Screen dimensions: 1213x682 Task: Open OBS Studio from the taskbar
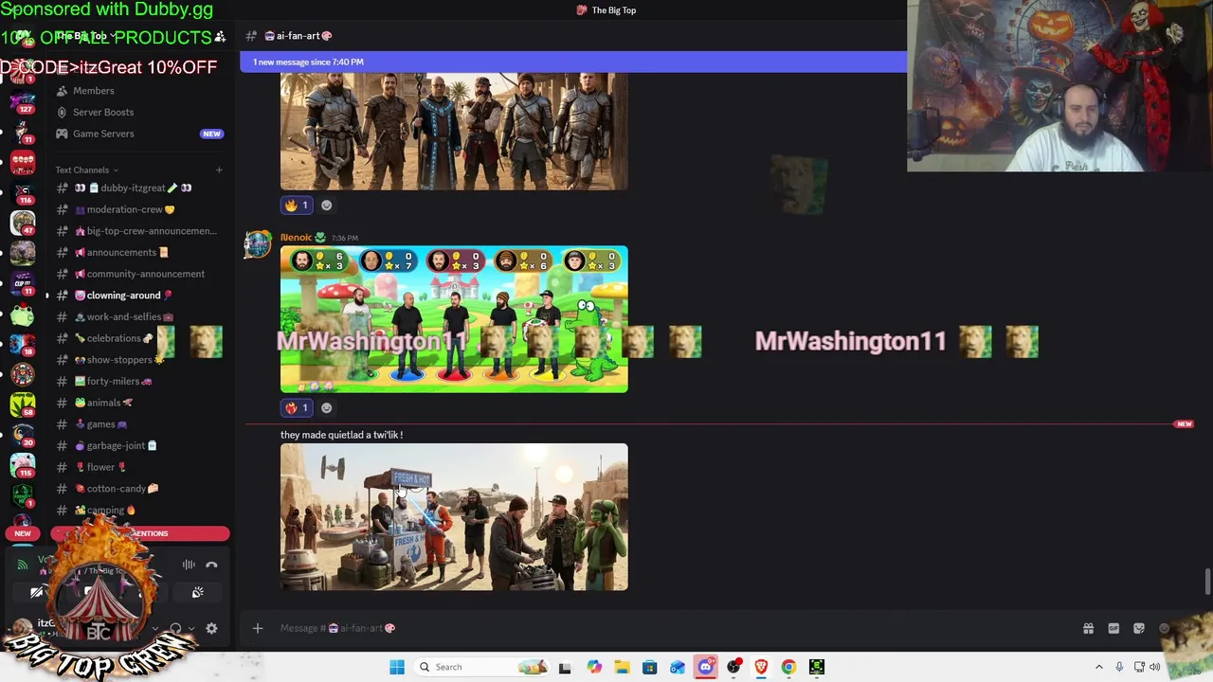pos(733,667)
